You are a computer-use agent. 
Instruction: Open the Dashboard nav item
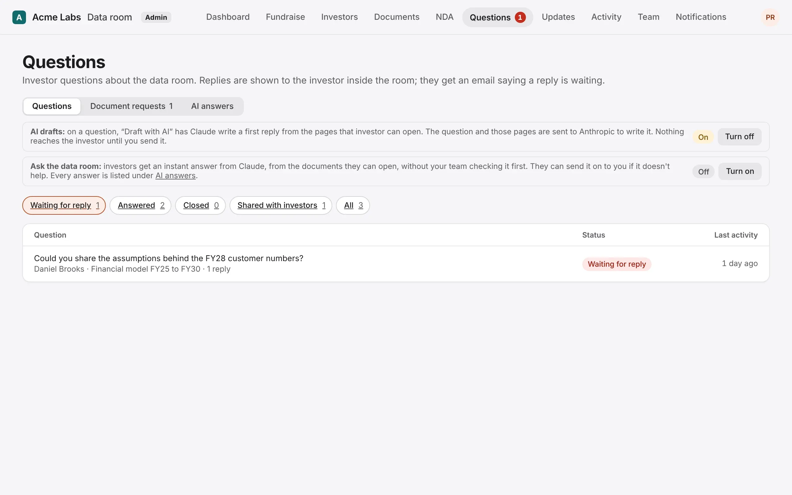(228, 17)
